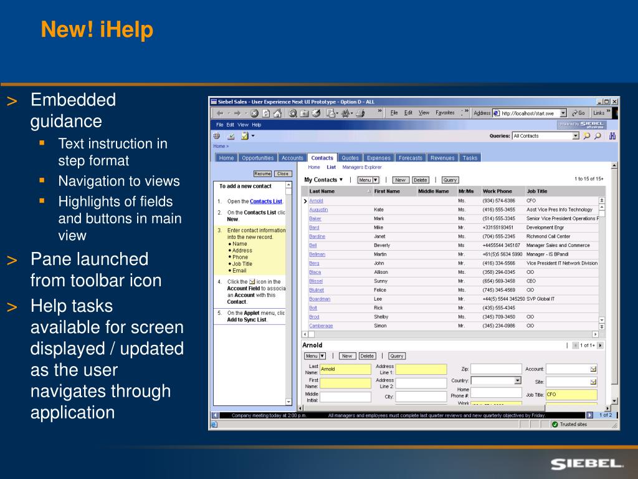Screen dimensions: 638x479
Task: Open the address bar URL dropdown arrow
Action: coord(563,113)
